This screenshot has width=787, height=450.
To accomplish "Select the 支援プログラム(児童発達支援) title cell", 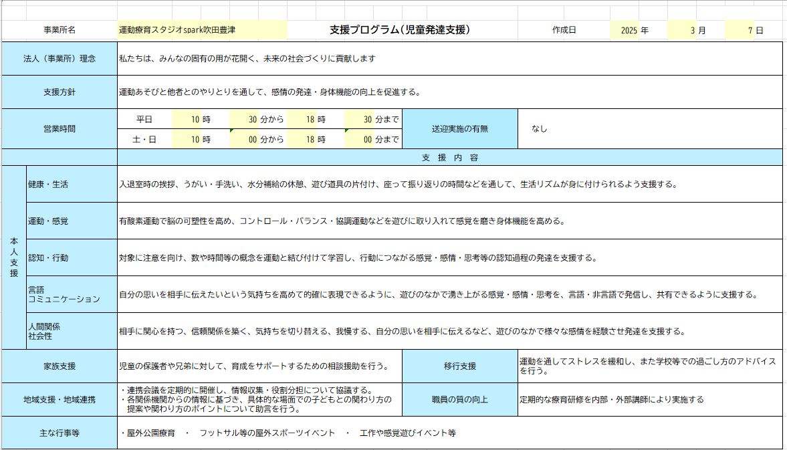I will (400, 30).
